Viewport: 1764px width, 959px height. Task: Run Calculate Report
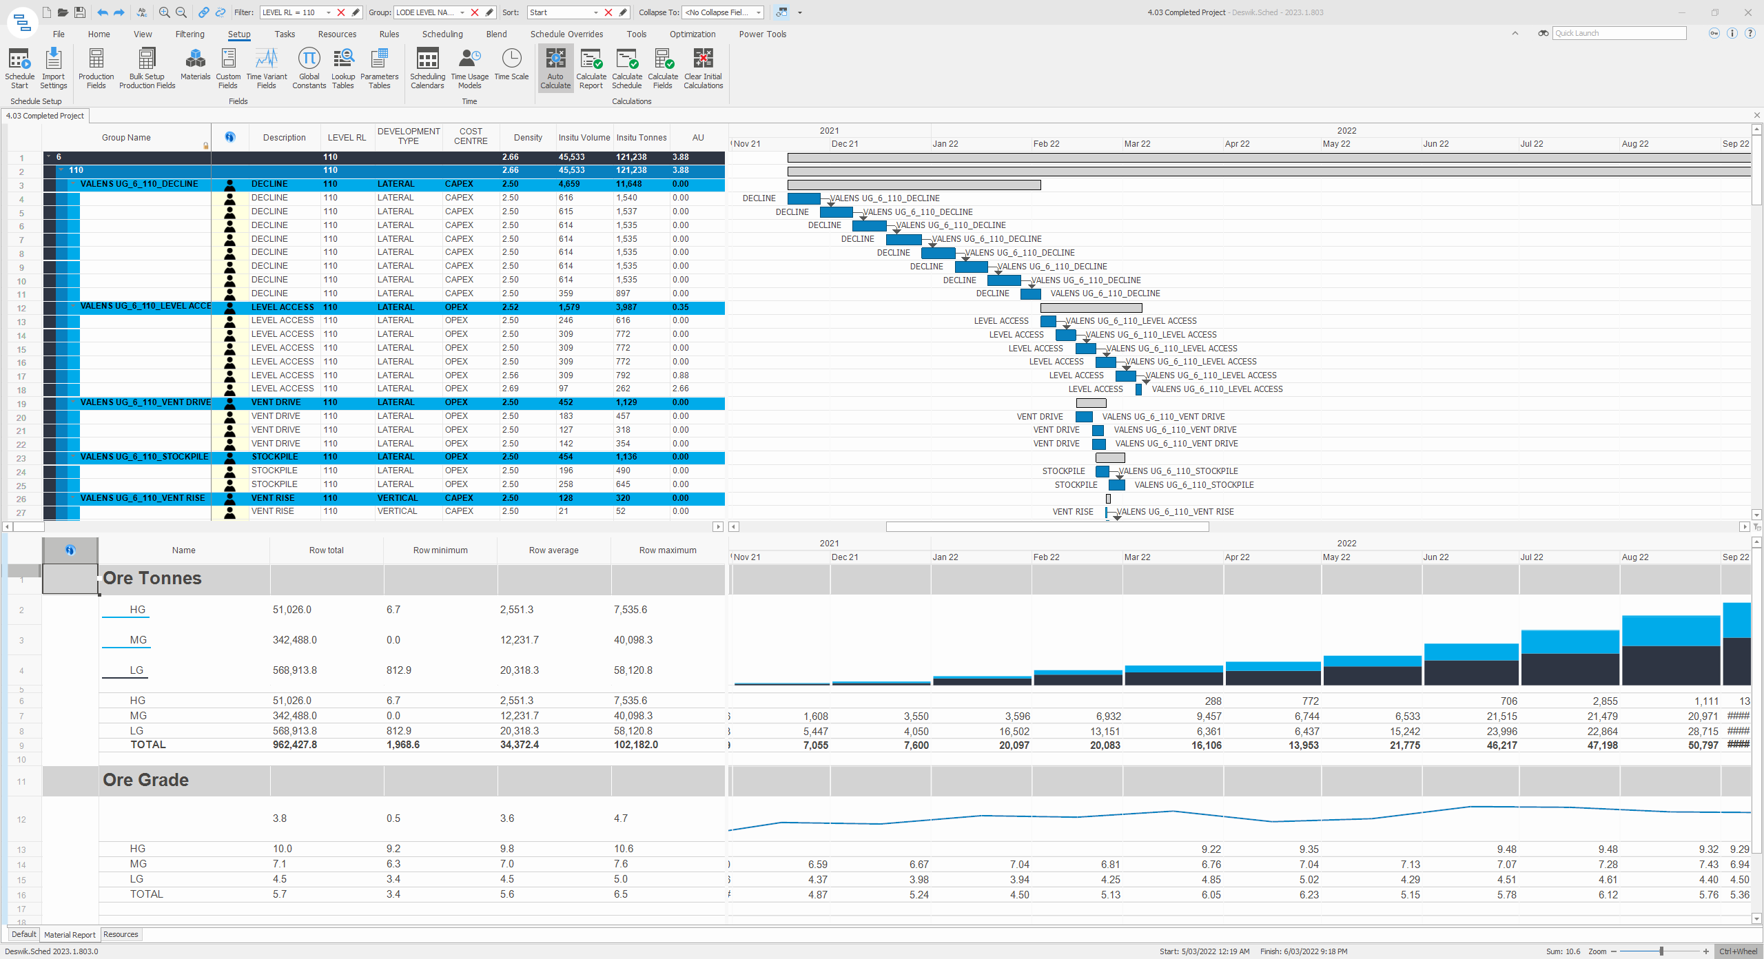click(591, 68)
